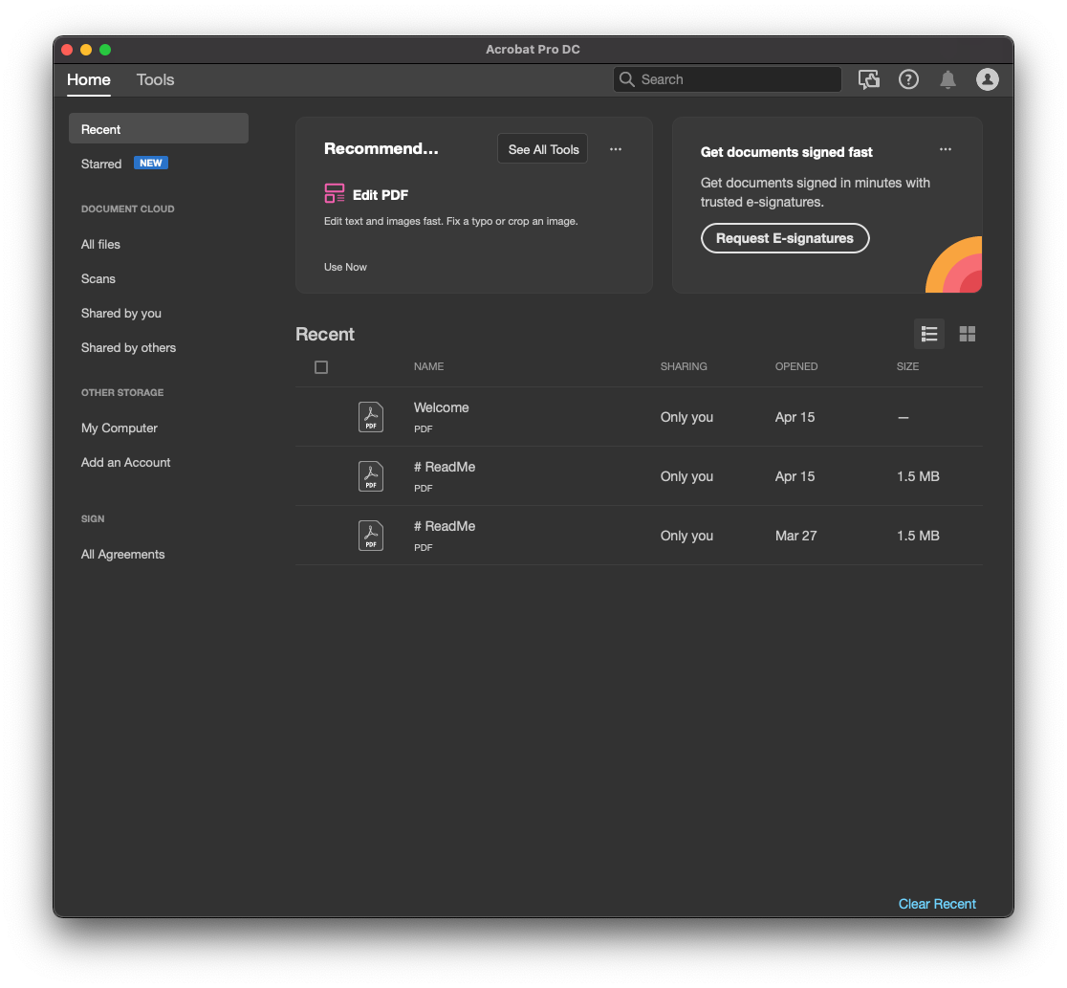Switch to the Tools tab
This screenshot has height=988, width=1067.
(x=155, y=80)
